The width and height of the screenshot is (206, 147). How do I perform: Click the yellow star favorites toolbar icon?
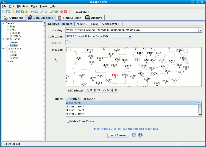pyautogui.click(x=26, y=12)
